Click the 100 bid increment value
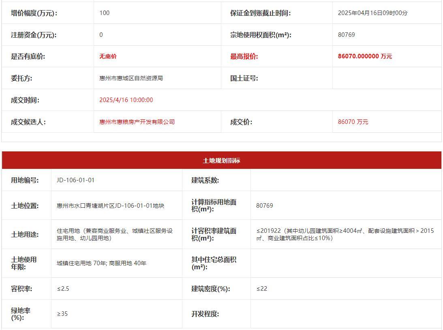The width and height of the screenshot is (443, 330). 105,13
